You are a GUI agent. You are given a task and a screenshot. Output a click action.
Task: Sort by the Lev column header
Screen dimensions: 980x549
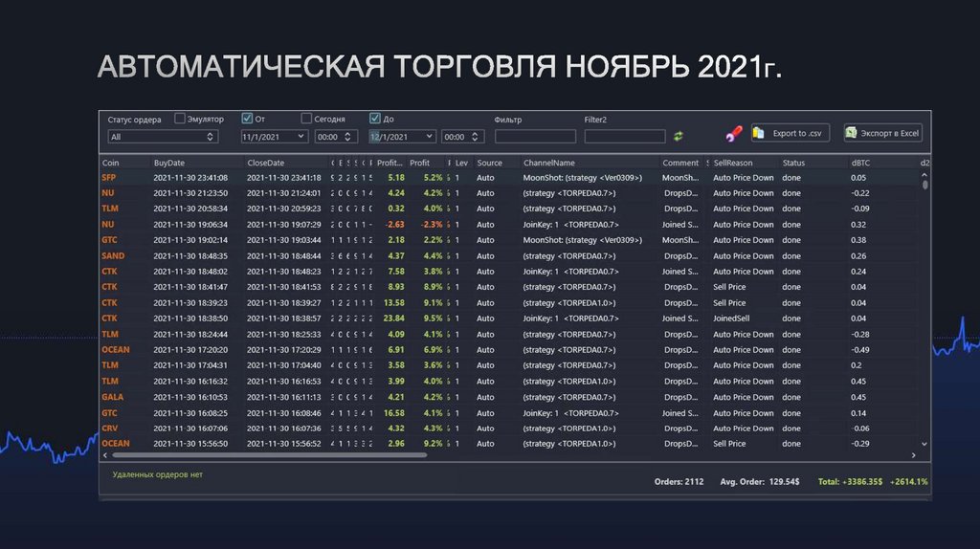(x=462, y=163)
